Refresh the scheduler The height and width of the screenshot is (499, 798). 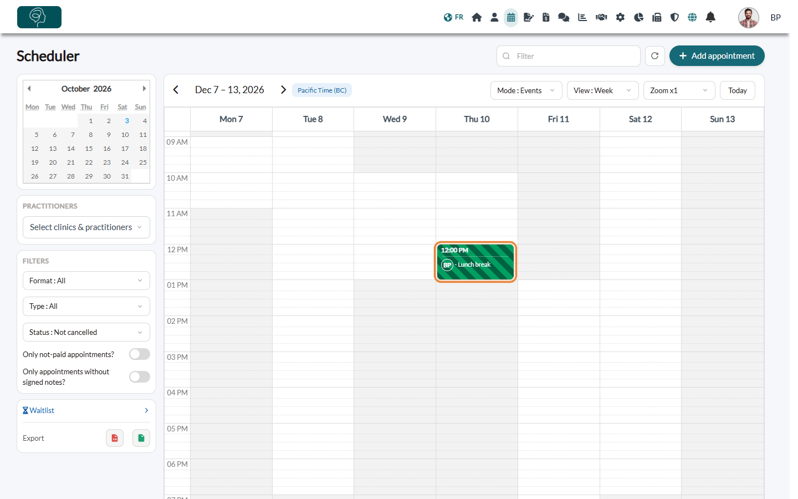coord(654,56)
